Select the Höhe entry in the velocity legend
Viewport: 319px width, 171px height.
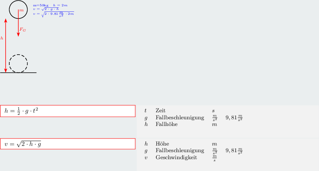(162, 144)
